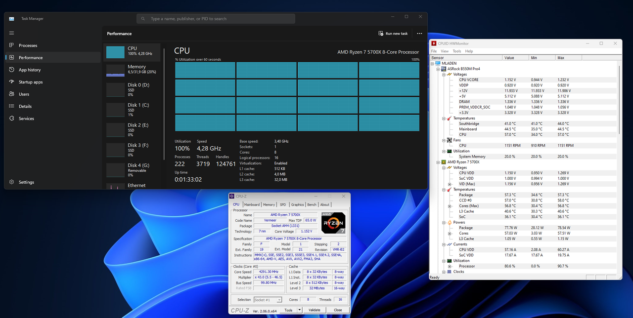
Task: Open the Services page via its icon
Action: (11, 119)
